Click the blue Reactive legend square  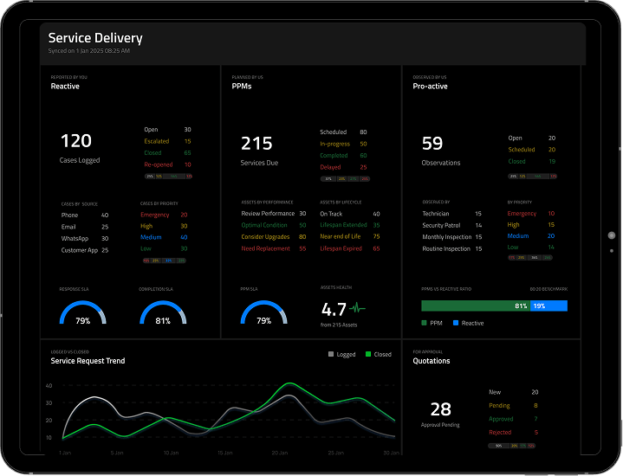click(x=456, y=323)
